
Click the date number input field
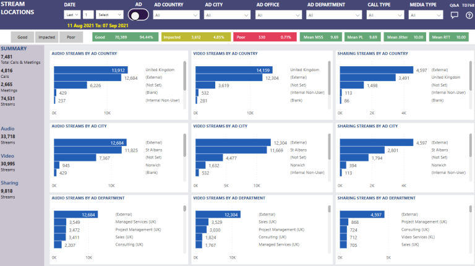[x=88, y=15]
